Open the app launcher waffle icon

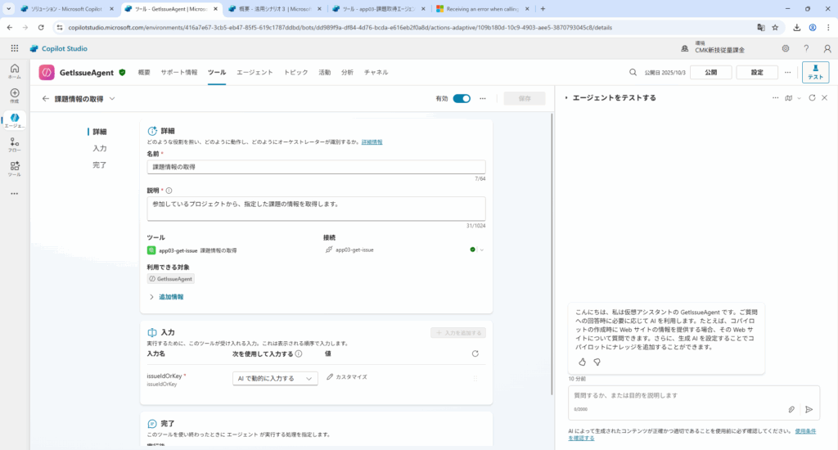(x=15, y=48)
